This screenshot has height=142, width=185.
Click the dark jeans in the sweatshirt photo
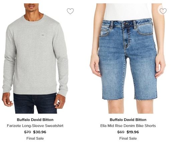tap(35, 104)
